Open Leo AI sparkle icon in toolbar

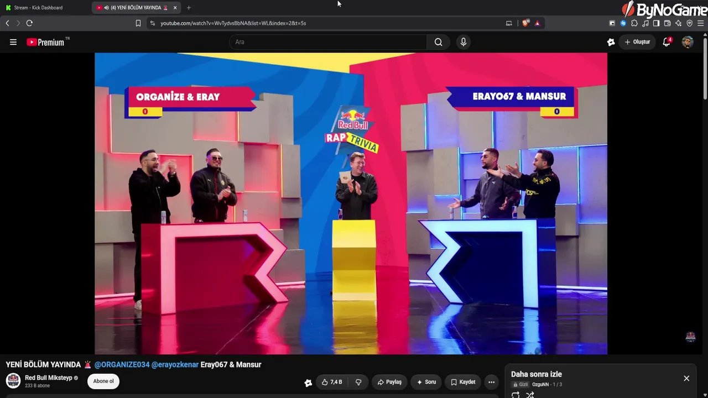pyautogui.click(x=678, y=23)
